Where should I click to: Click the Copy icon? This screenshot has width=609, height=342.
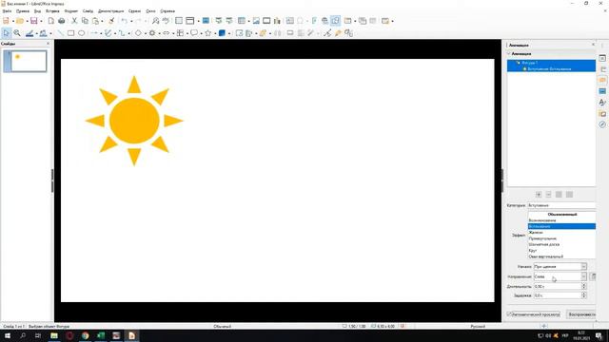click(85, 21)
